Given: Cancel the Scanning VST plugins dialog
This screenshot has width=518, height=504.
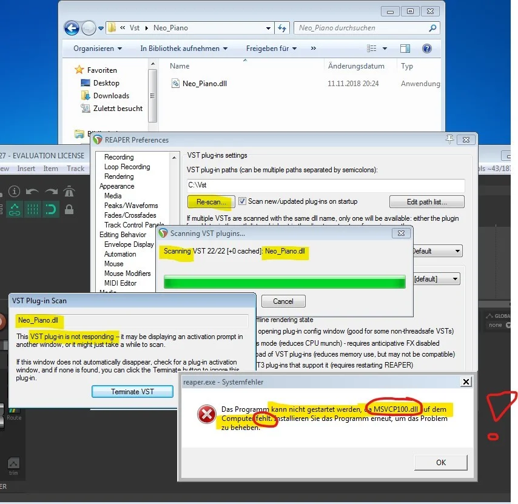Looking at the screenshot, I should [283, 301].
